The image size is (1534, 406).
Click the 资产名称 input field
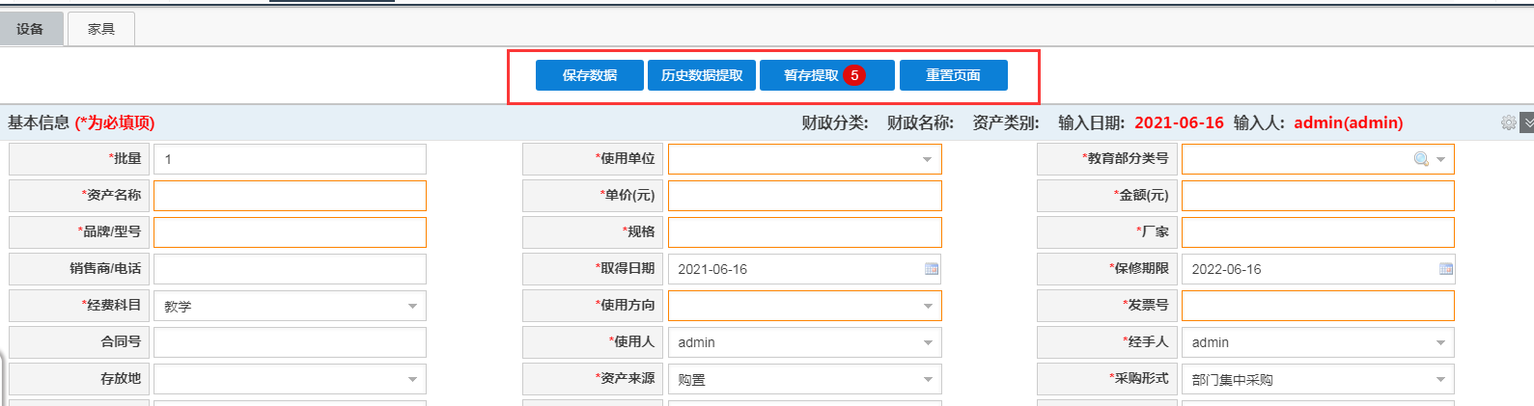(290, 196)
